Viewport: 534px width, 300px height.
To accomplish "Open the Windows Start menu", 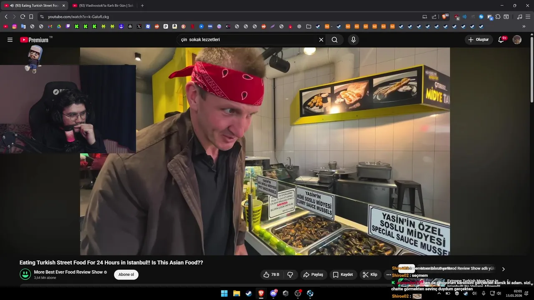I will 224,293.
